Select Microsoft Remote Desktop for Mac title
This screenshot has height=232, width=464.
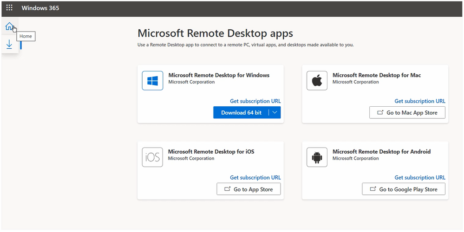pyautogui.click(x=377, y=75)
